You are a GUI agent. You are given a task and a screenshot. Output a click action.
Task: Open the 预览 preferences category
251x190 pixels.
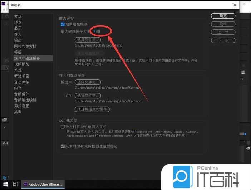pyautogui.click(x=18, y=22)
